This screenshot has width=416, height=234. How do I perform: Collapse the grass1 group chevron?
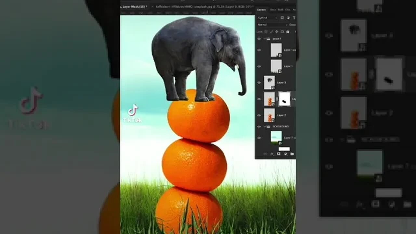point(264,39)
